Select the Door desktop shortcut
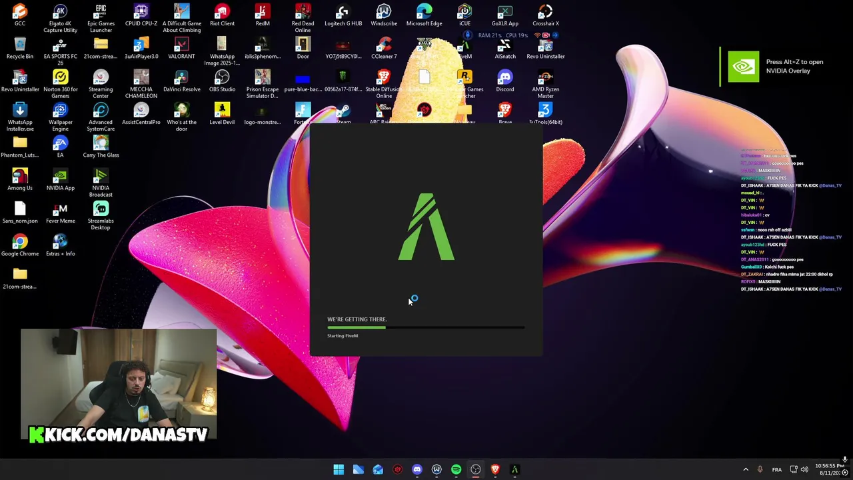Image resolution: width=853 pixels, height=480 pixels. [x=303, y=48]
